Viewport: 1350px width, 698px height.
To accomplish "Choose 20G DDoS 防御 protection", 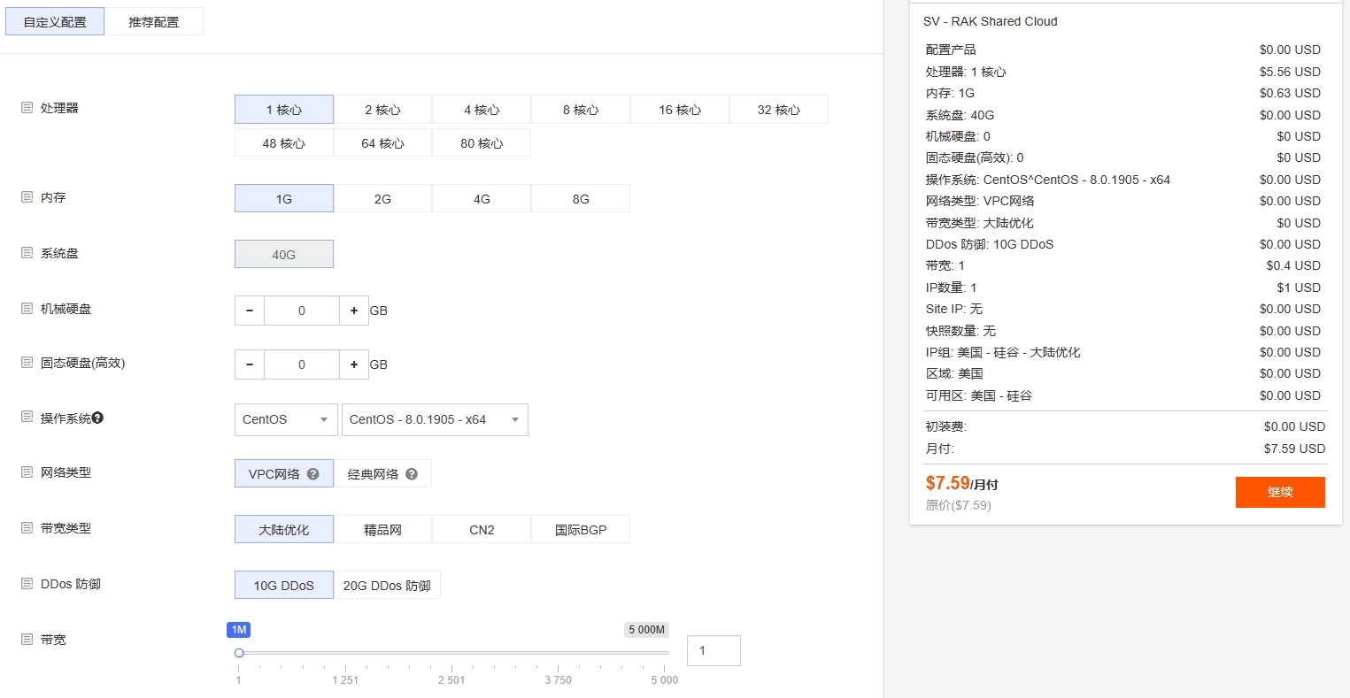I will [x=386, y=584].
